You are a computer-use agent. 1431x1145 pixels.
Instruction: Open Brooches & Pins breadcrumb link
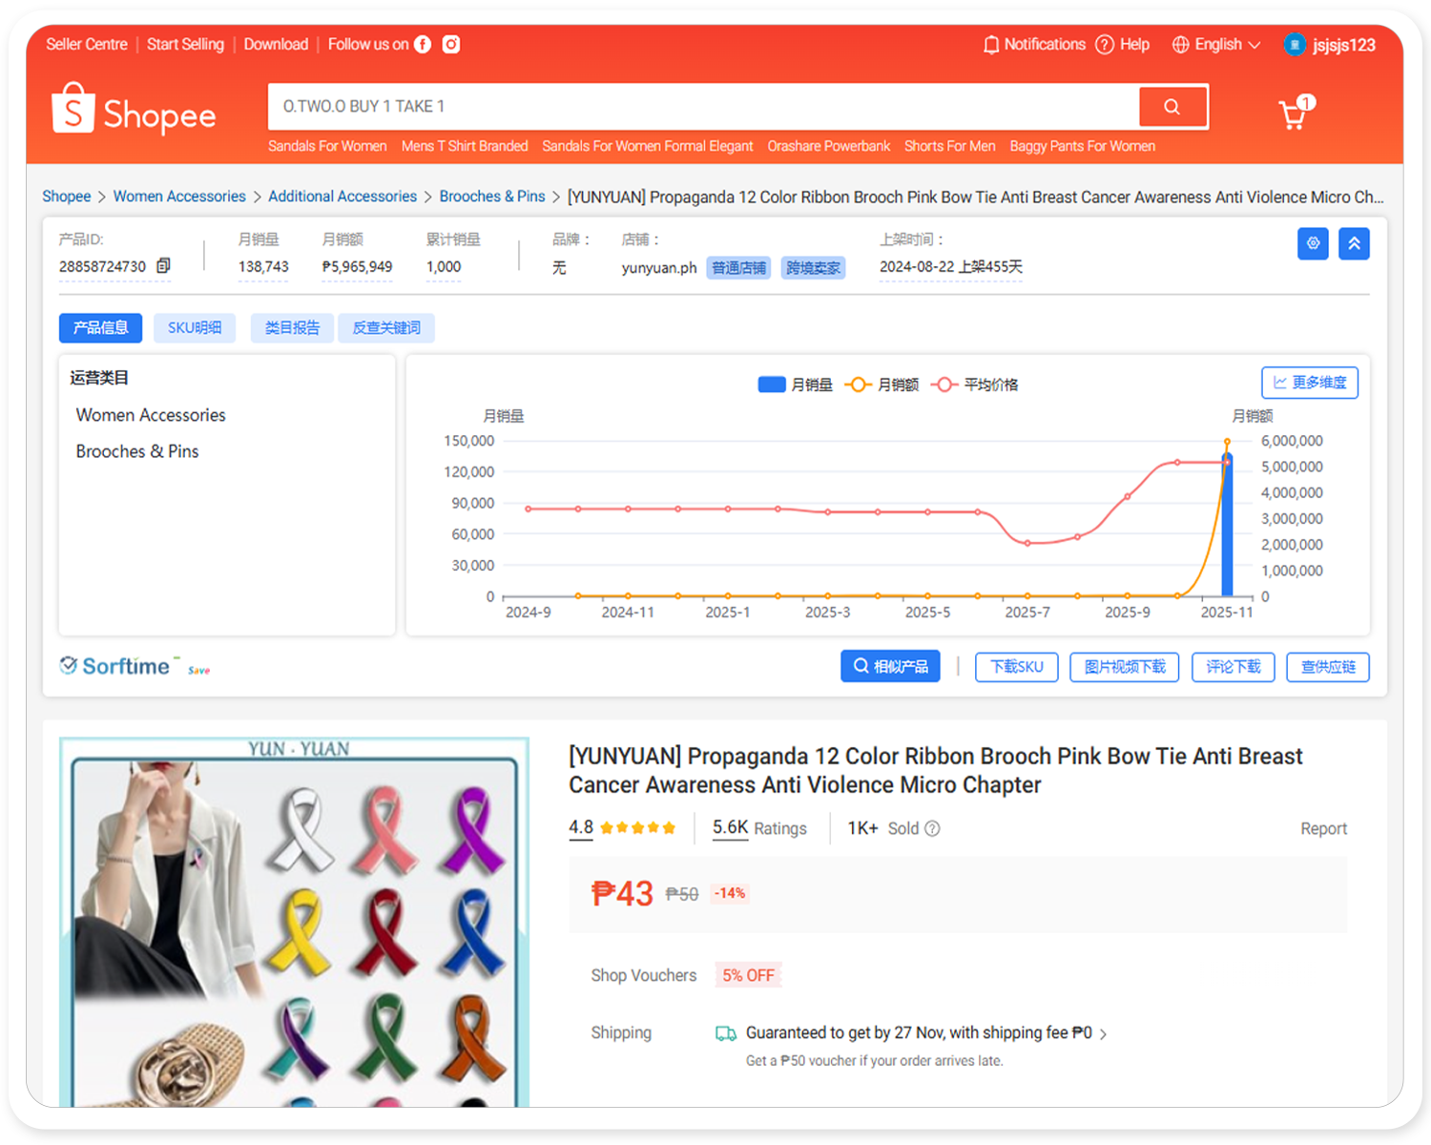pyautogui.click(x=492, y=197)
